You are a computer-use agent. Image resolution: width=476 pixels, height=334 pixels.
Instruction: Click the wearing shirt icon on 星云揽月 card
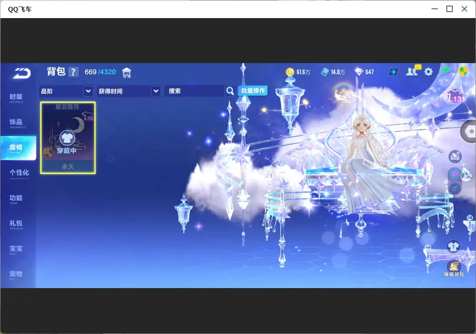point(67,138)
